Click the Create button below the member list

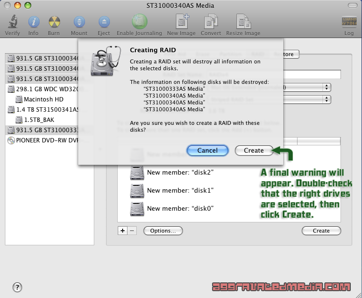point(321,231)
